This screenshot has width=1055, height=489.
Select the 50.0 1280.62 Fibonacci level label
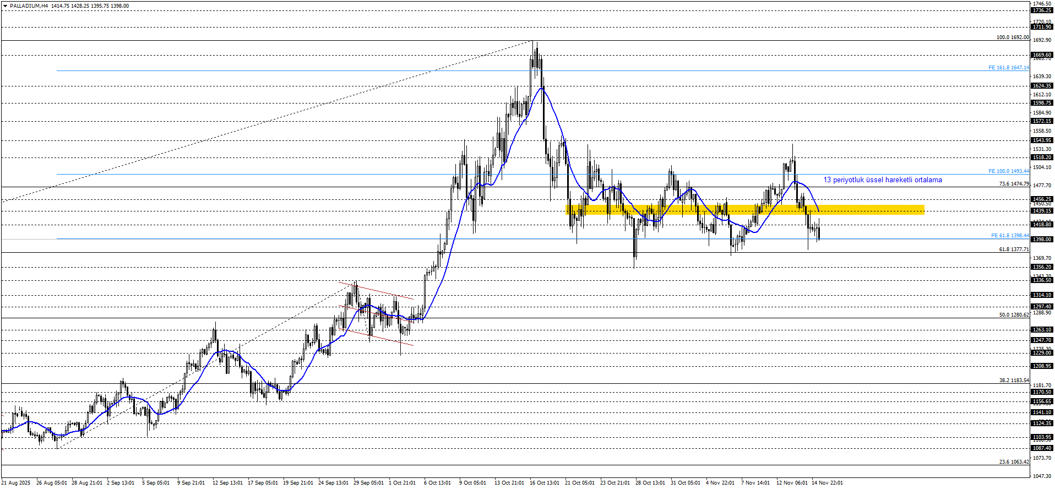[1013, 315]
